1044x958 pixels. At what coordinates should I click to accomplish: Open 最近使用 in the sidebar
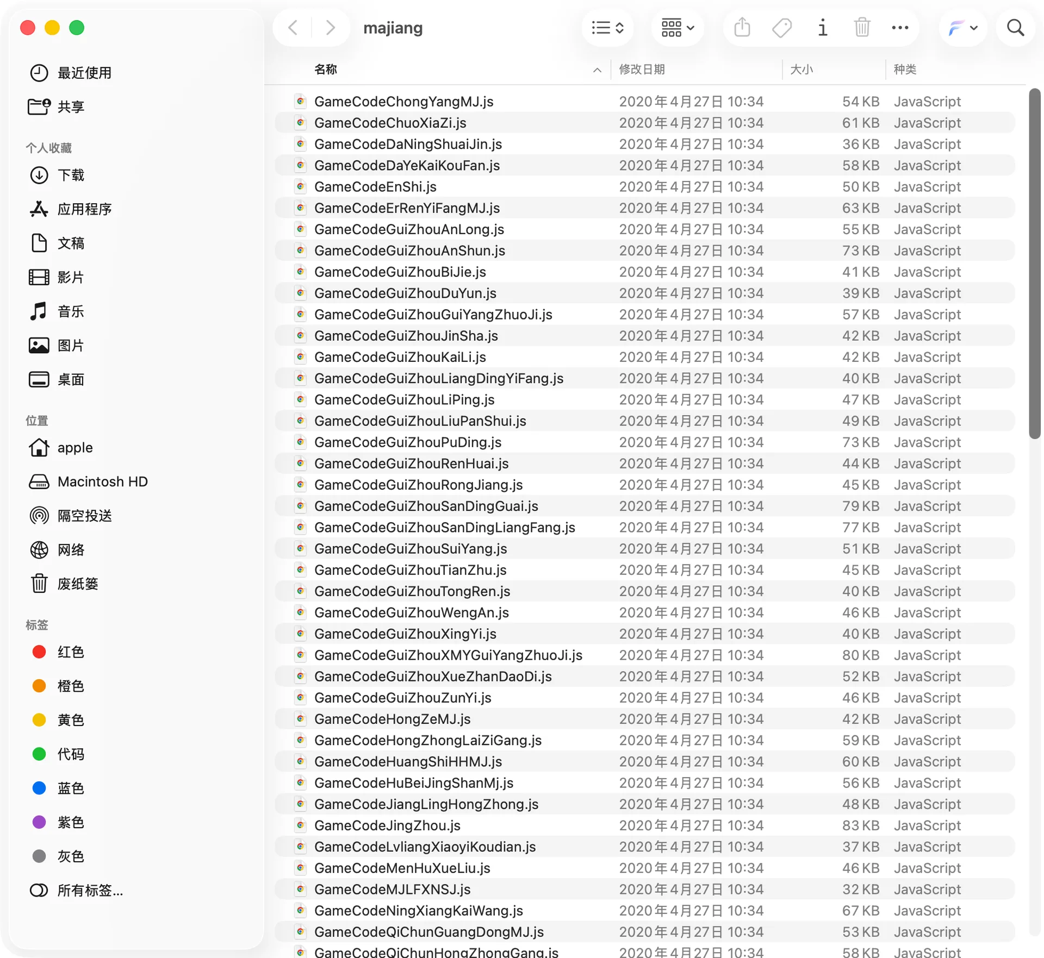point(84,73)
